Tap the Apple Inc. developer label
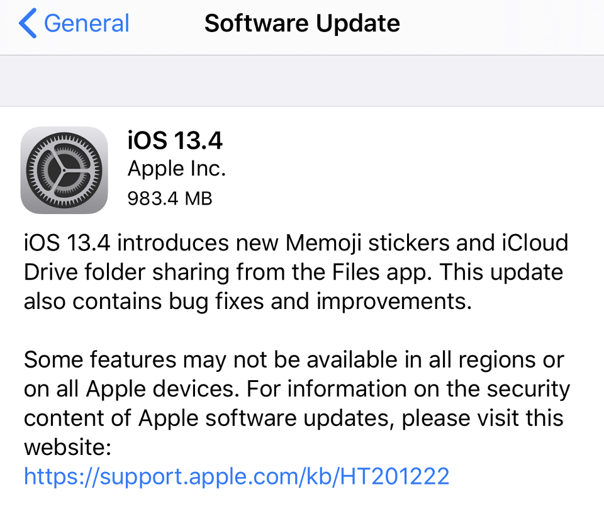The image size is (604, 511). [176, 169]
